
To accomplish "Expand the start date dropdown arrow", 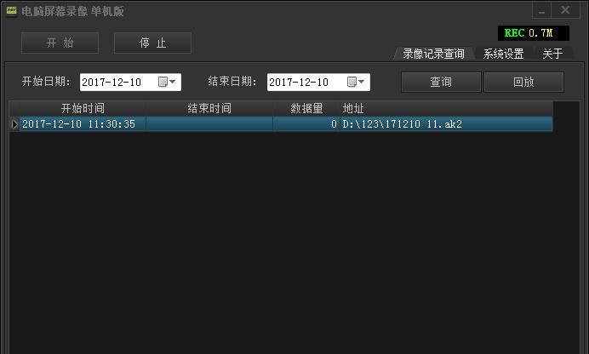I will click(x=173, y=82).
